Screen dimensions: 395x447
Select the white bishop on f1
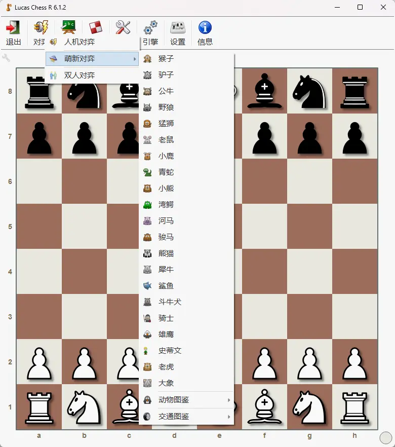point(264,407)
